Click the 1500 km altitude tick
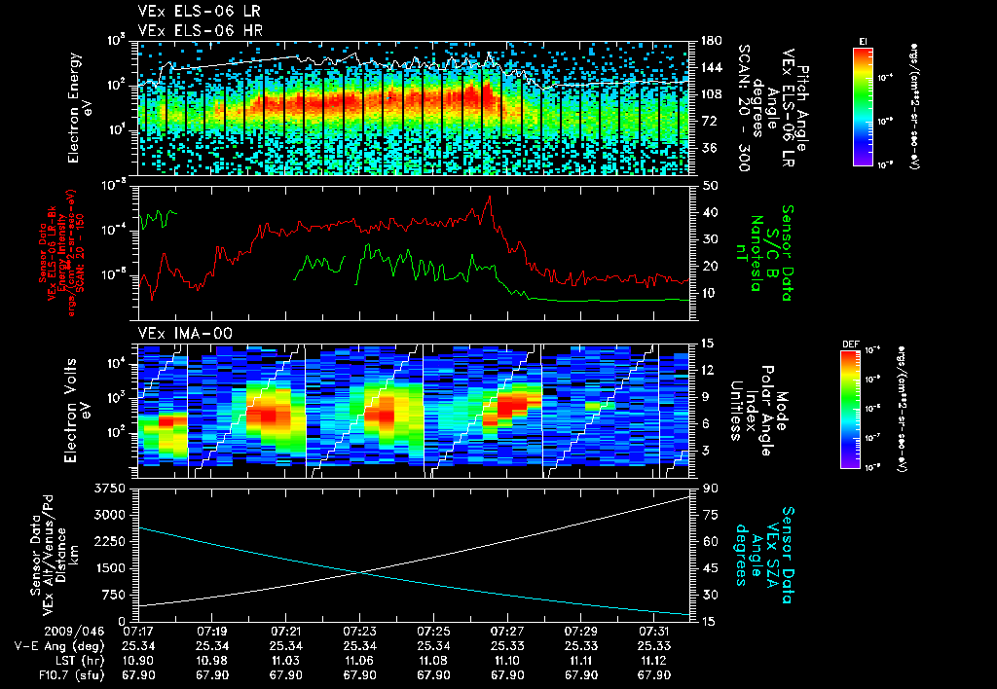The width and height of the screenshot is (997, 689). [109, 568]
